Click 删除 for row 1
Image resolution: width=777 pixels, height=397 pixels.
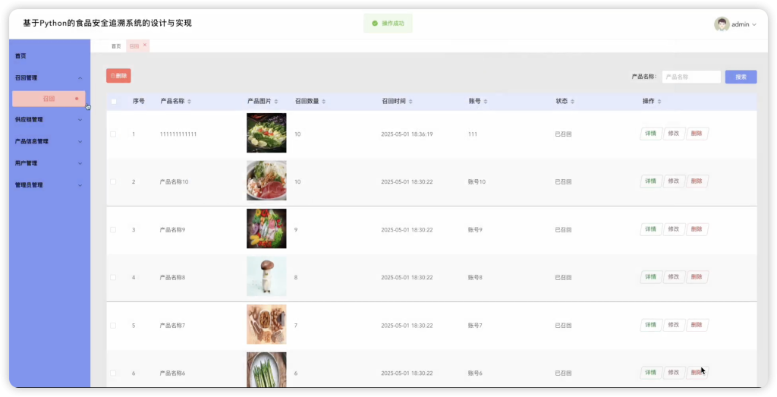tap(697, 134)
